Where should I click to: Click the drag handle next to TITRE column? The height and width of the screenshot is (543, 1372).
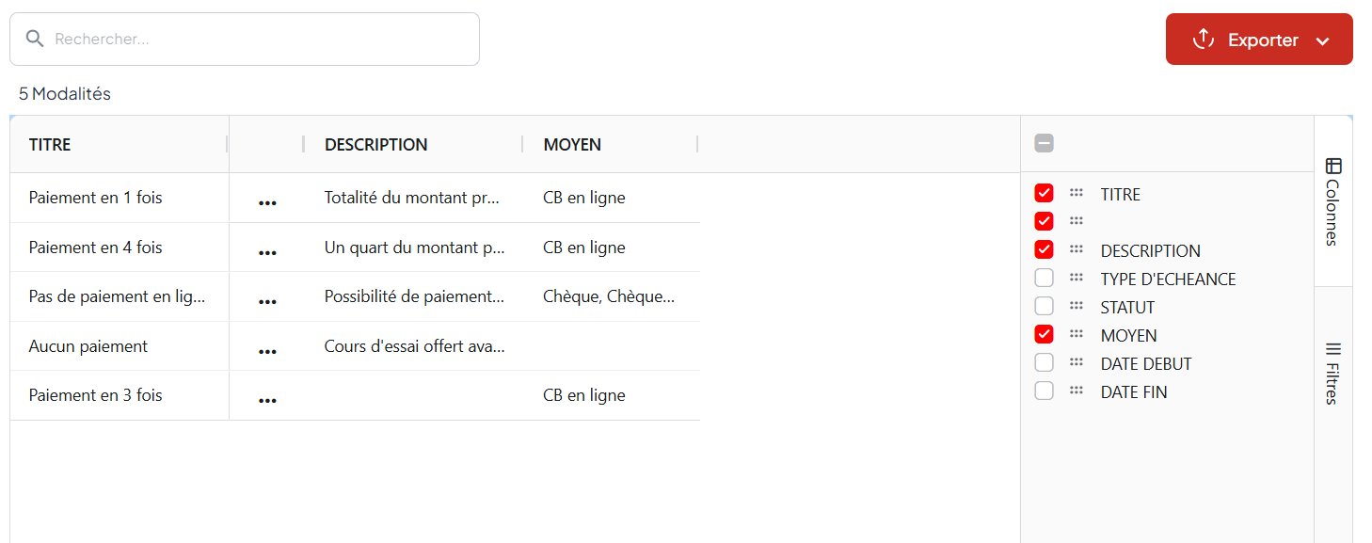pyautogui.click(x=1077, y=193)
